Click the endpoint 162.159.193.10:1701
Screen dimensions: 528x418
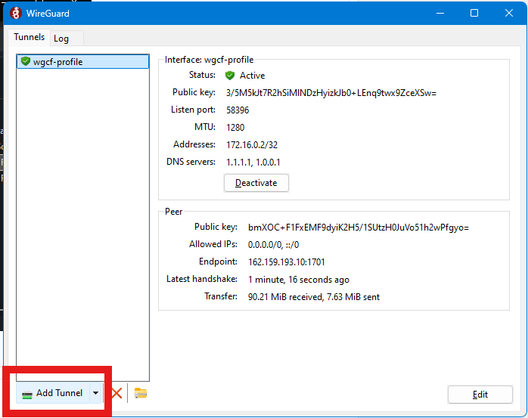tap(286, 262)
